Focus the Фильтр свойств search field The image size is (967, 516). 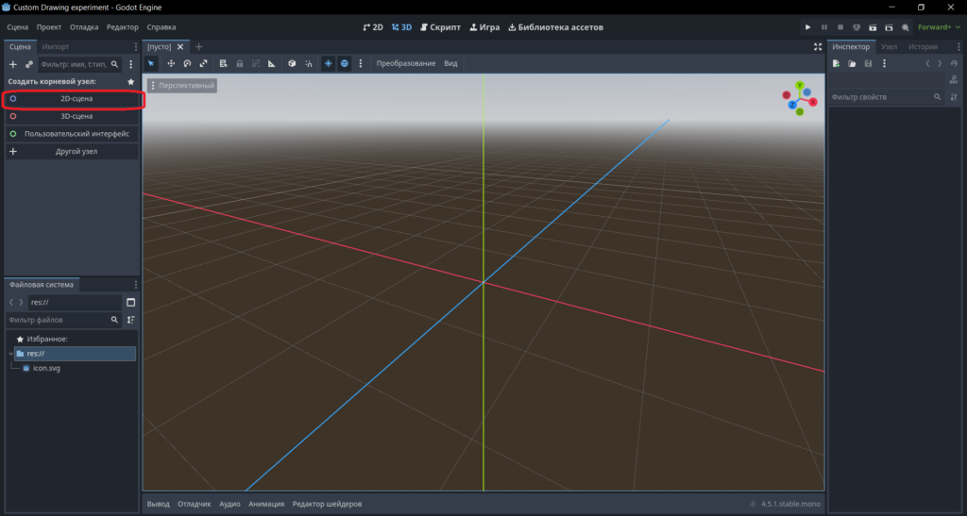point(886,97)
